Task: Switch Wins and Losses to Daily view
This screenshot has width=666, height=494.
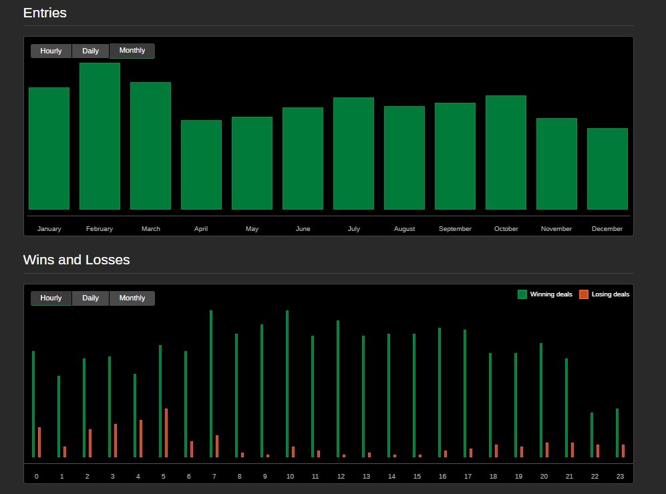Action: [x=90, y=298]
